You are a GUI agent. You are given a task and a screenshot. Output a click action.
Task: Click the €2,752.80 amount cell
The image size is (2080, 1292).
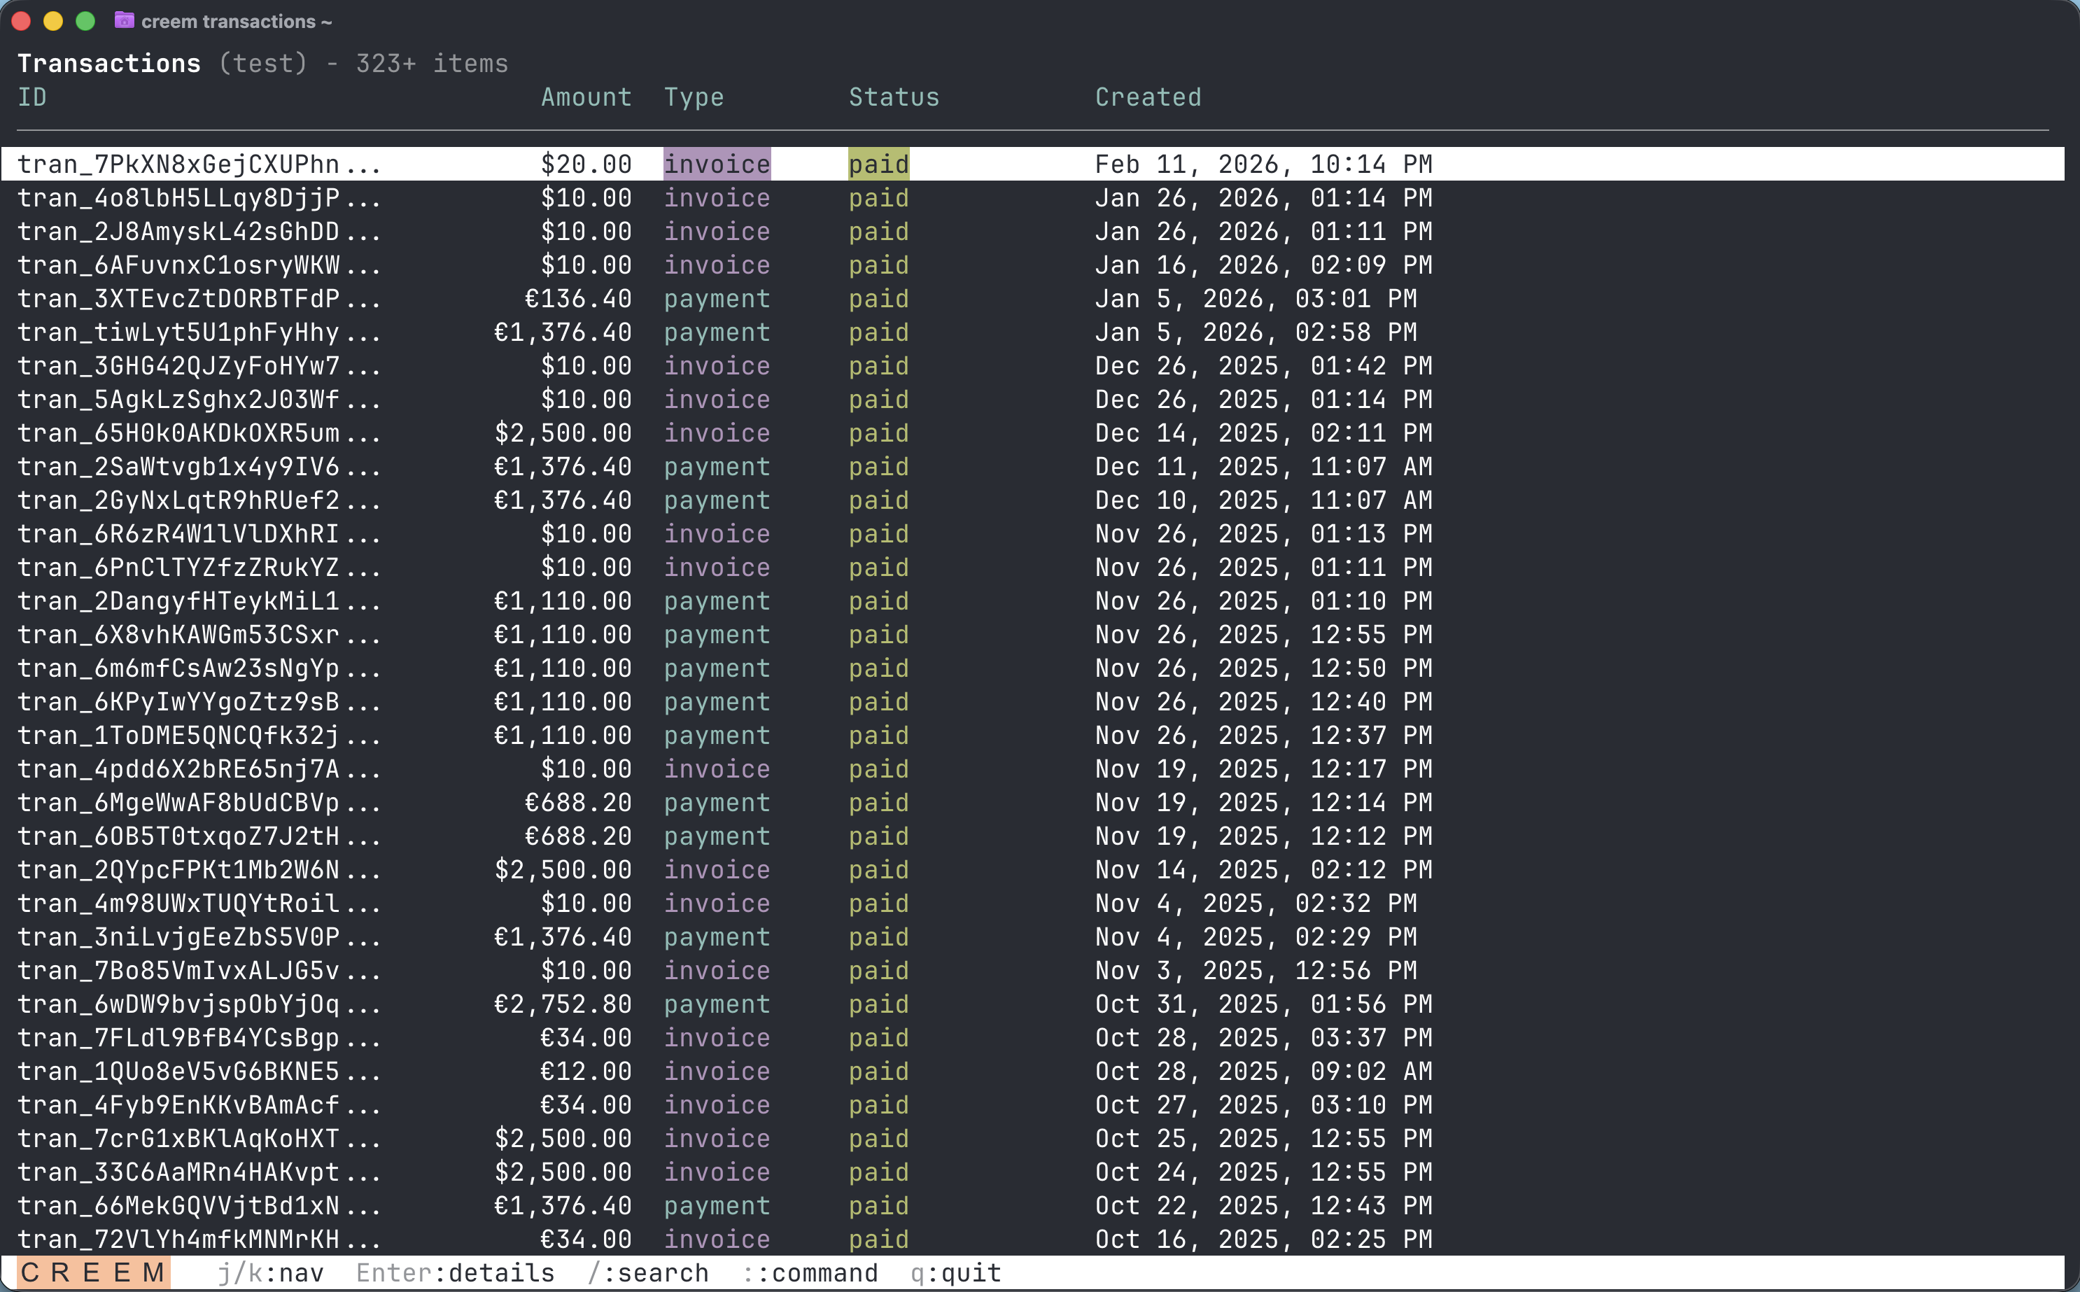pos(563,1004)
